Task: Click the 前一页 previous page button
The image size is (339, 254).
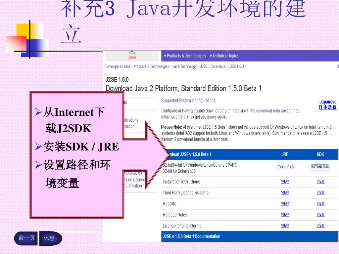Action: pos(26,238)
